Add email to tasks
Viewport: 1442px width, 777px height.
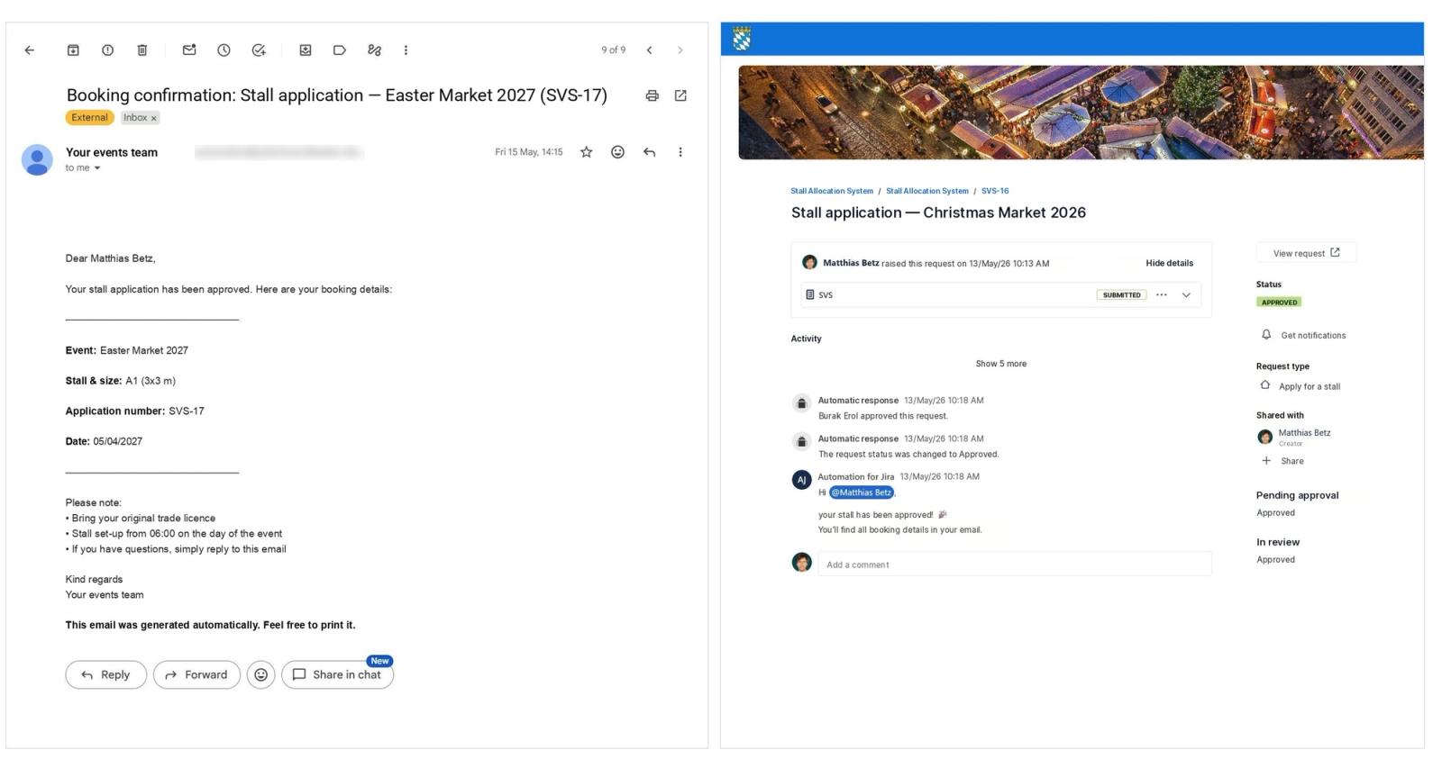point(259,50)
